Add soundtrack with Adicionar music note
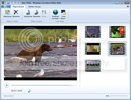Image resolution: width=131 pixels, height=100 pixels. [28, 12]
